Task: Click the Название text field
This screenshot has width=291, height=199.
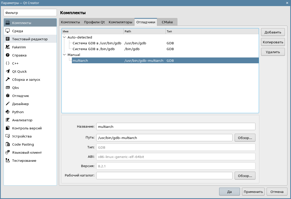Action: [175, 127]
